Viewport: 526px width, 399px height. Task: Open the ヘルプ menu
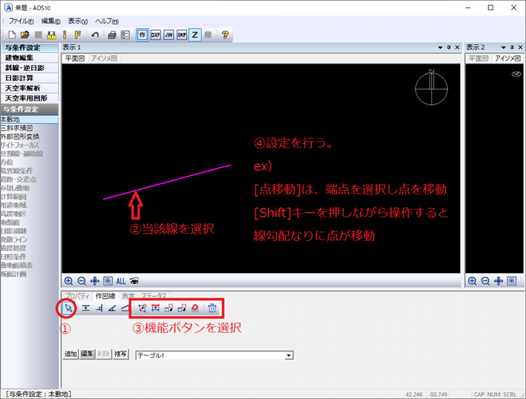click(107, 21)
